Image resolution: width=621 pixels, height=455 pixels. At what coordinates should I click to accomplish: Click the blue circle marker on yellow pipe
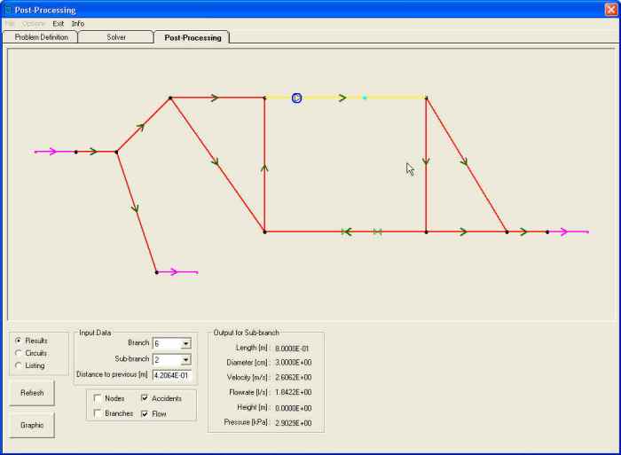296,98
